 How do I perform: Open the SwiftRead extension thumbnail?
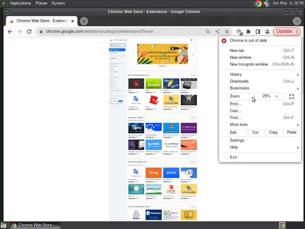click(171, 145)
